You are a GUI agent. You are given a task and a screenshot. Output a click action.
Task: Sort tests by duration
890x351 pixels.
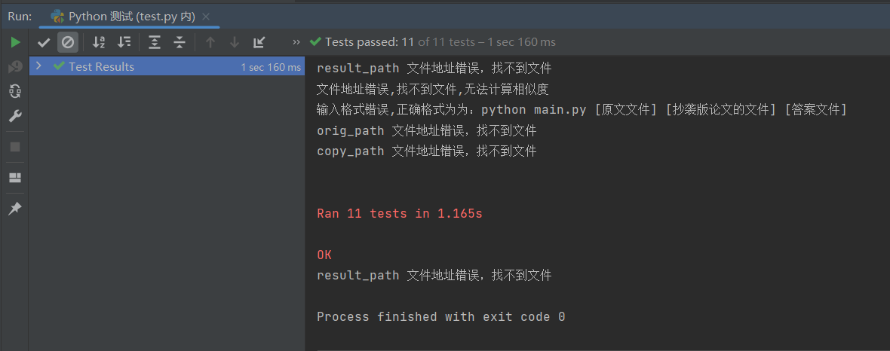pos(124,42)
